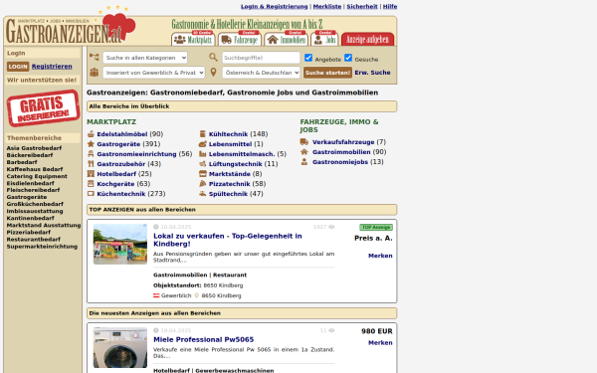Click the Gastrozubehör cutlery icon

point(91,164)
